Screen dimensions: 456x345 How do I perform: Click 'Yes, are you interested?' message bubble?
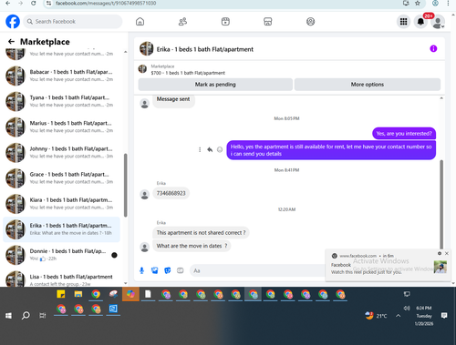coord(404,134)
